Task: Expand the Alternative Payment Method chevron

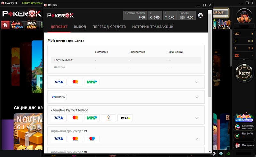Action: point(197,118)
